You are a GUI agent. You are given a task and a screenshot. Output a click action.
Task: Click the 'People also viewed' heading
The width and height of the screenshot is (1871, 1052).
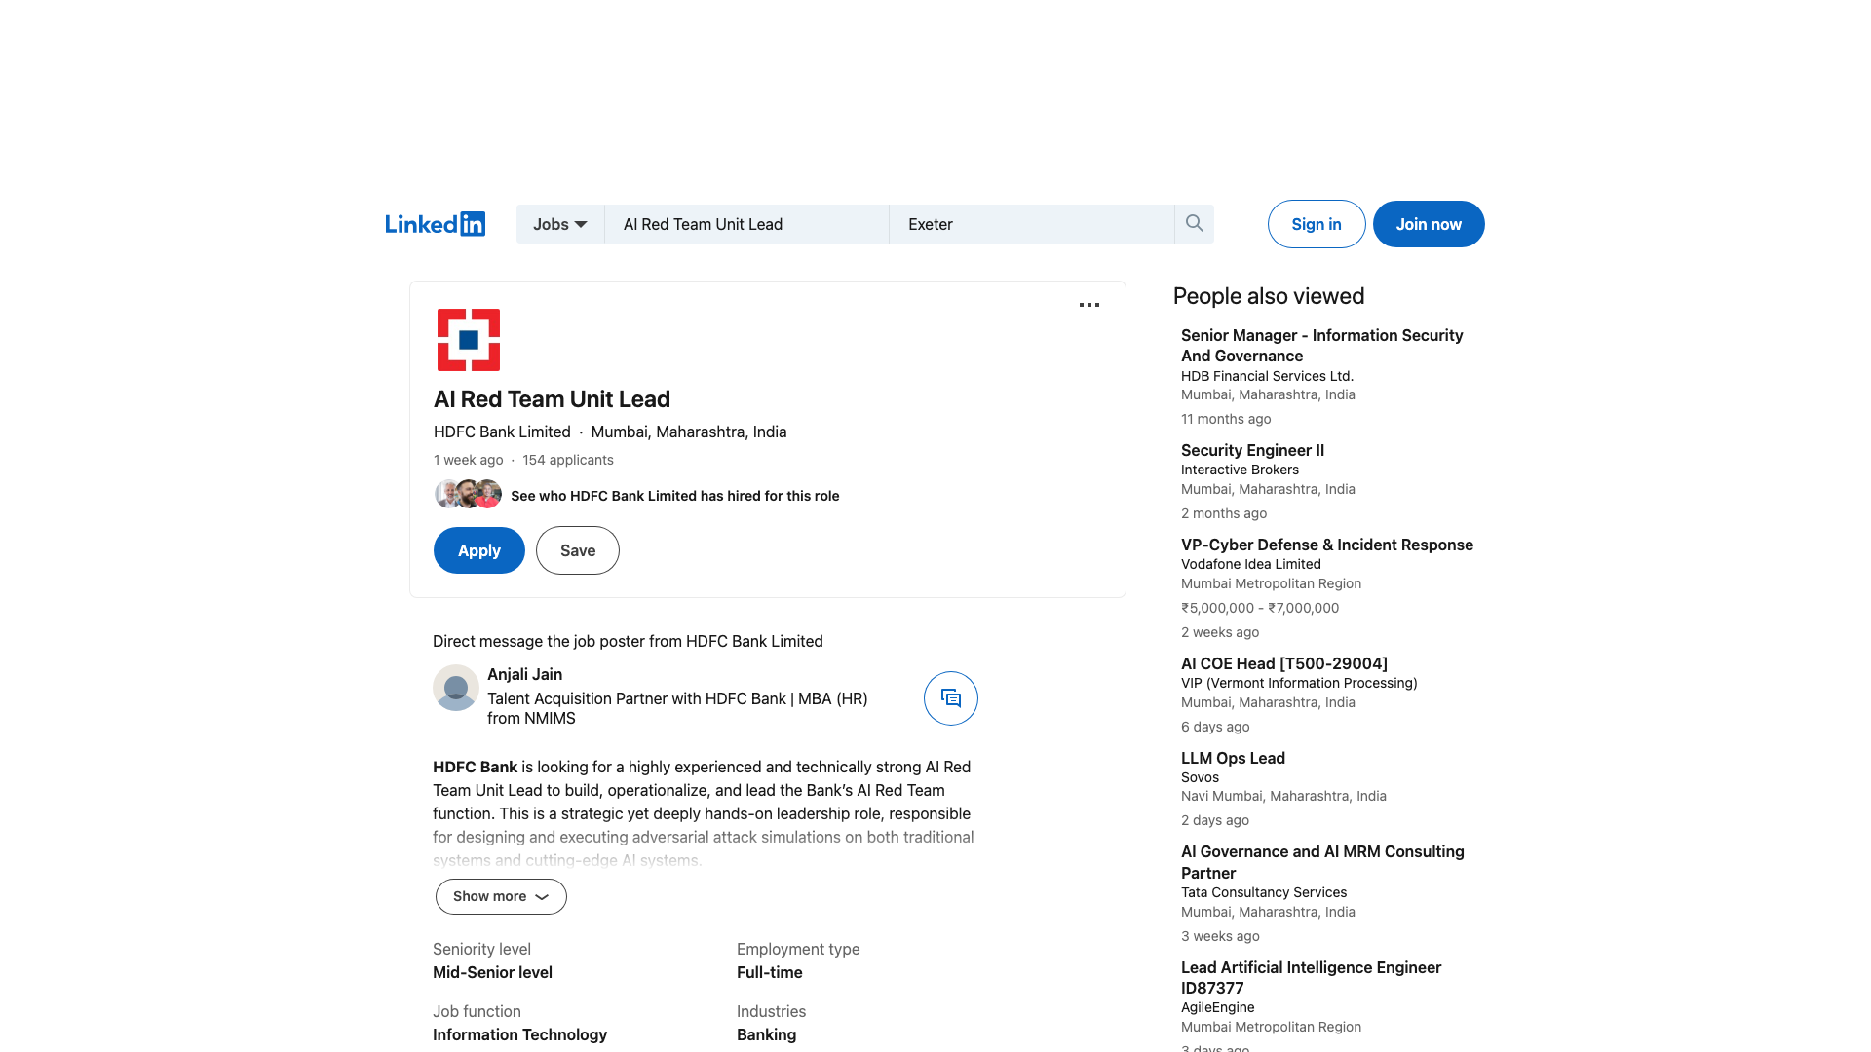(1269, 296)
